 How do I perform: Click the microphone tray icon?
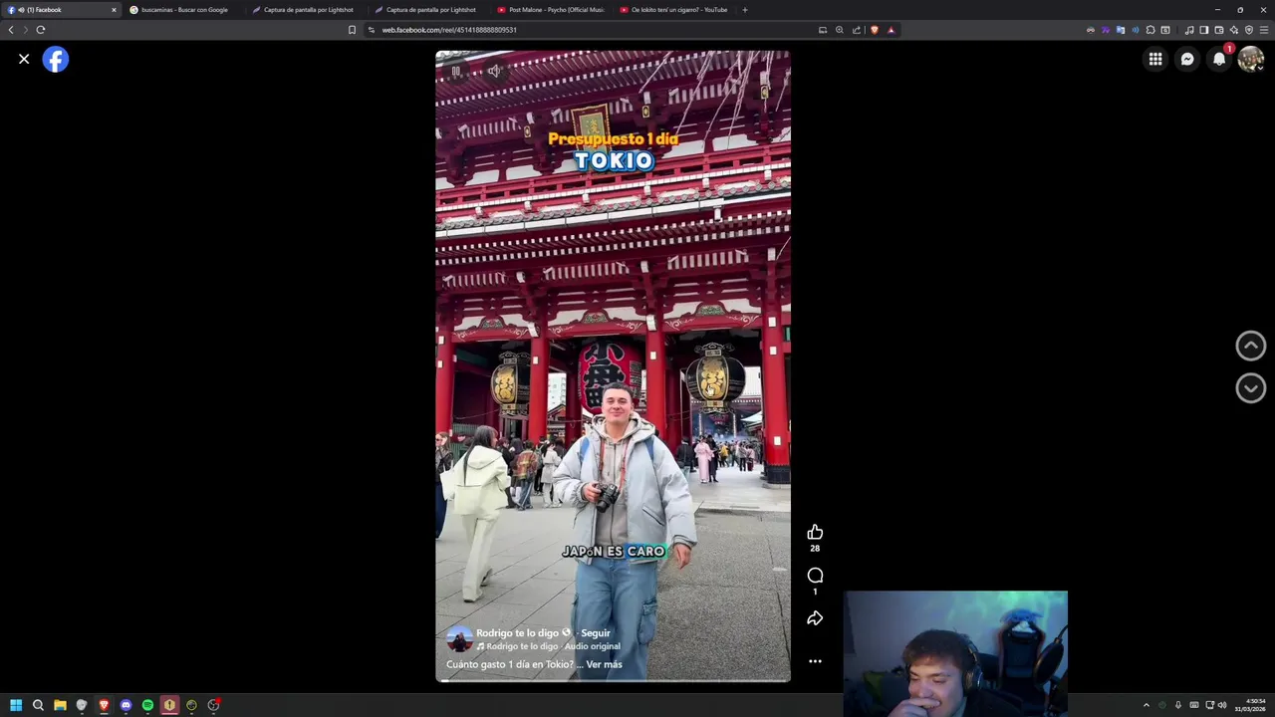click(x=1178, y=705)
